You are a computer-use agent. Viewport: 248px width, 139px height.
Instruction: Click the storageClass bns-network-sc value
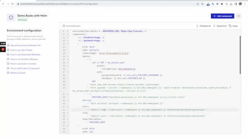[127, 69]
